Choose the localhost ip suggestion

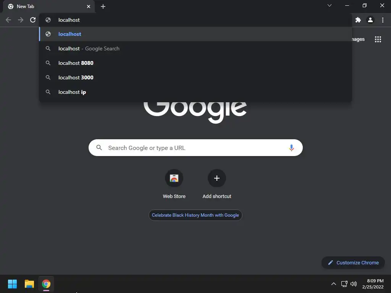pyautogui.click(x=195, y=92)
